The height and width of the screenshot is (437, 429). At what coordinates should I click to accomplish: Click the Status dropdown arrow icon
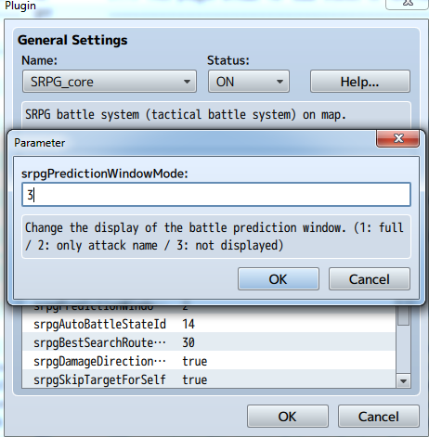tap(279, 82)
